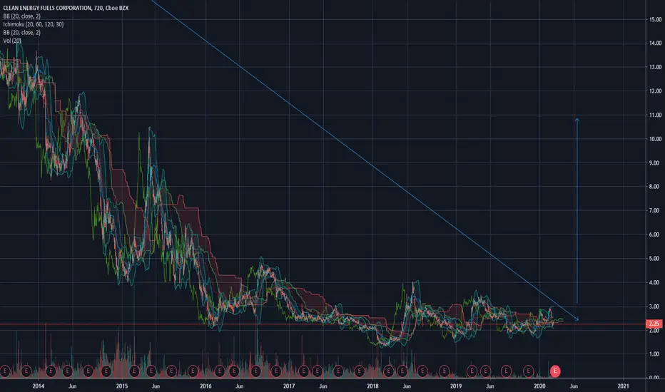Click the red 2.25 current price label
The height and width of the screenshot is (392, 665).
click(654, 324)
